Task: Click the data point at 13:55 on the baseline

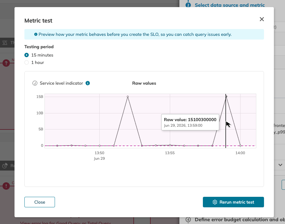Action: [170, 145]
